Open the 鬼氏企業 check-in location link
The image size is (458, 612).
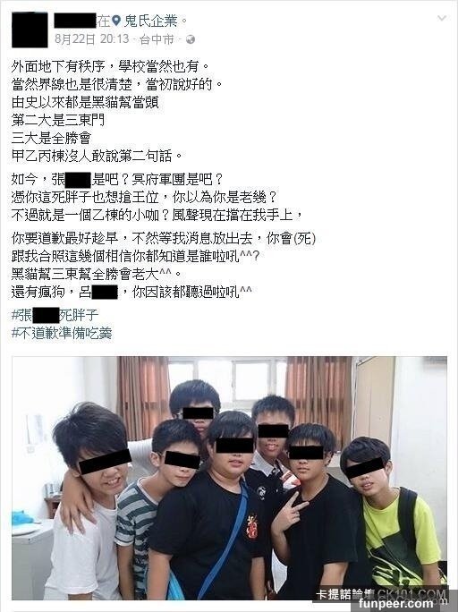coord(150,21)
